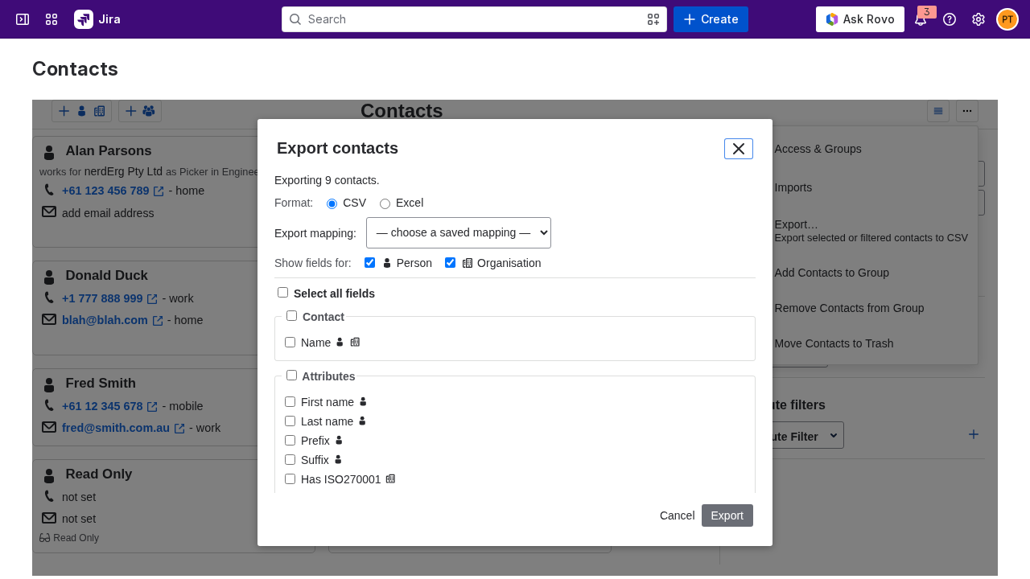Viewport: 1030px width, 579px height.
Task: Click the add group button
Action: pyautogui.click(x=140, y=111)
